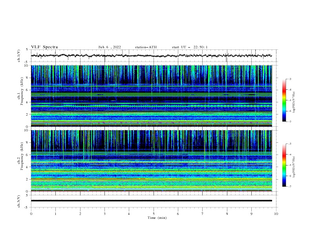Image resolution: width=311 pixels, height=240 pixels.
Task: Click the ch.3(V) axis tick "-5"
Action: point(27,207)
